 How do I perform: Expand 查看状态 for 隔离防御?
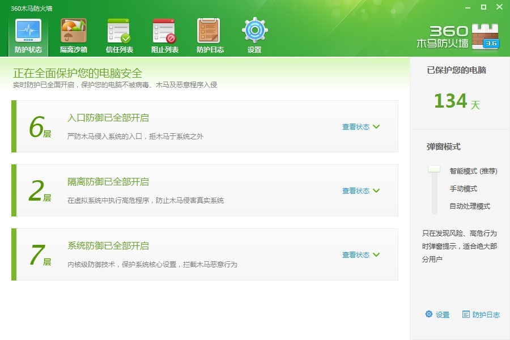pos(361,190)
